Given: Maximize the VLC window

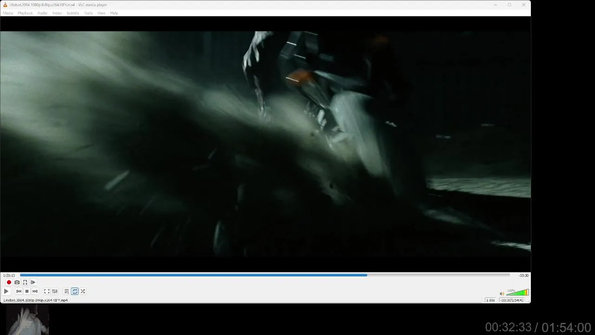Looking at the screenshot, I should click(x=509, y=5).
